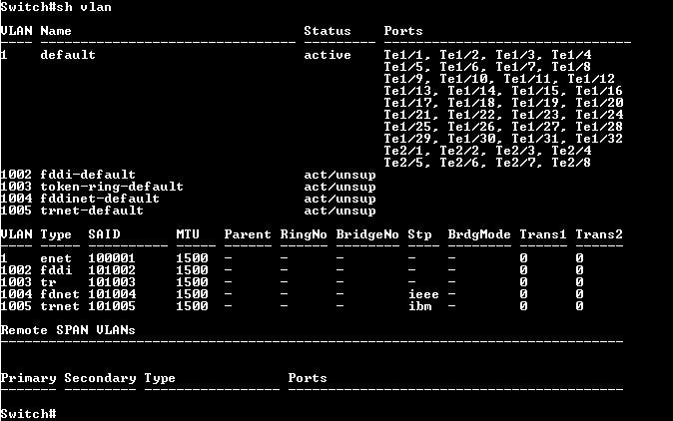This screenshot has width=673, height=421.
Task: Click port entry Te1/12
Action: [x=591, y=79]
